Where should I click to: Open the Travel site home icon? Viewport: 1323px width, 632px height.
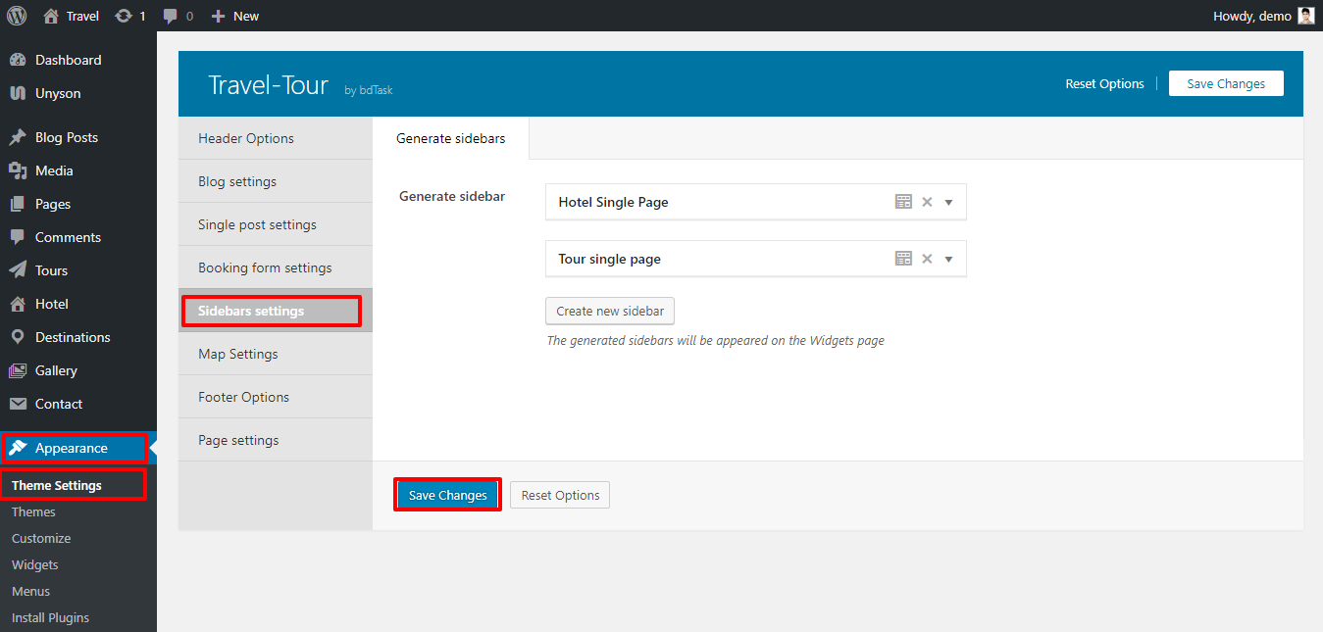point(51,16)
